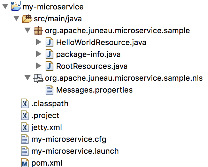The height and width of the screenshot is (167, 208).
Task: Collapse the src/main/java folder
Action: [x=16, y=19]
